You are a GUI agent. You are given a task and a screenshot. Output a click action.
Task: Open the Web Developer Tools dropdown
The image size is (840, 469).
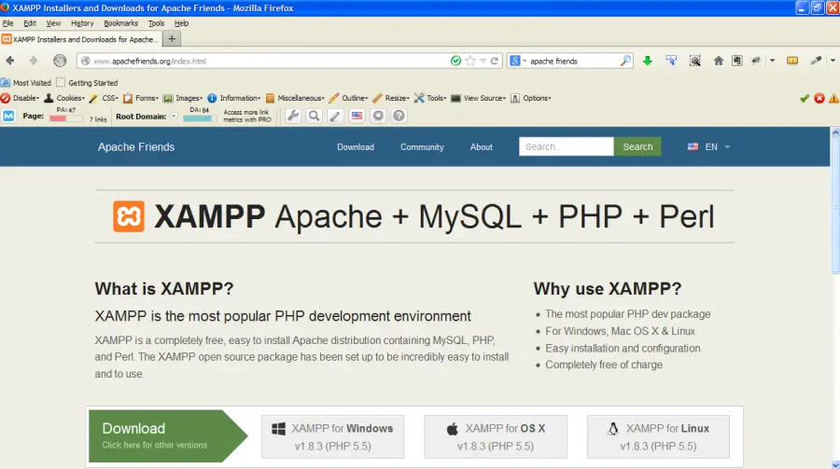click(x=430, y=98)
